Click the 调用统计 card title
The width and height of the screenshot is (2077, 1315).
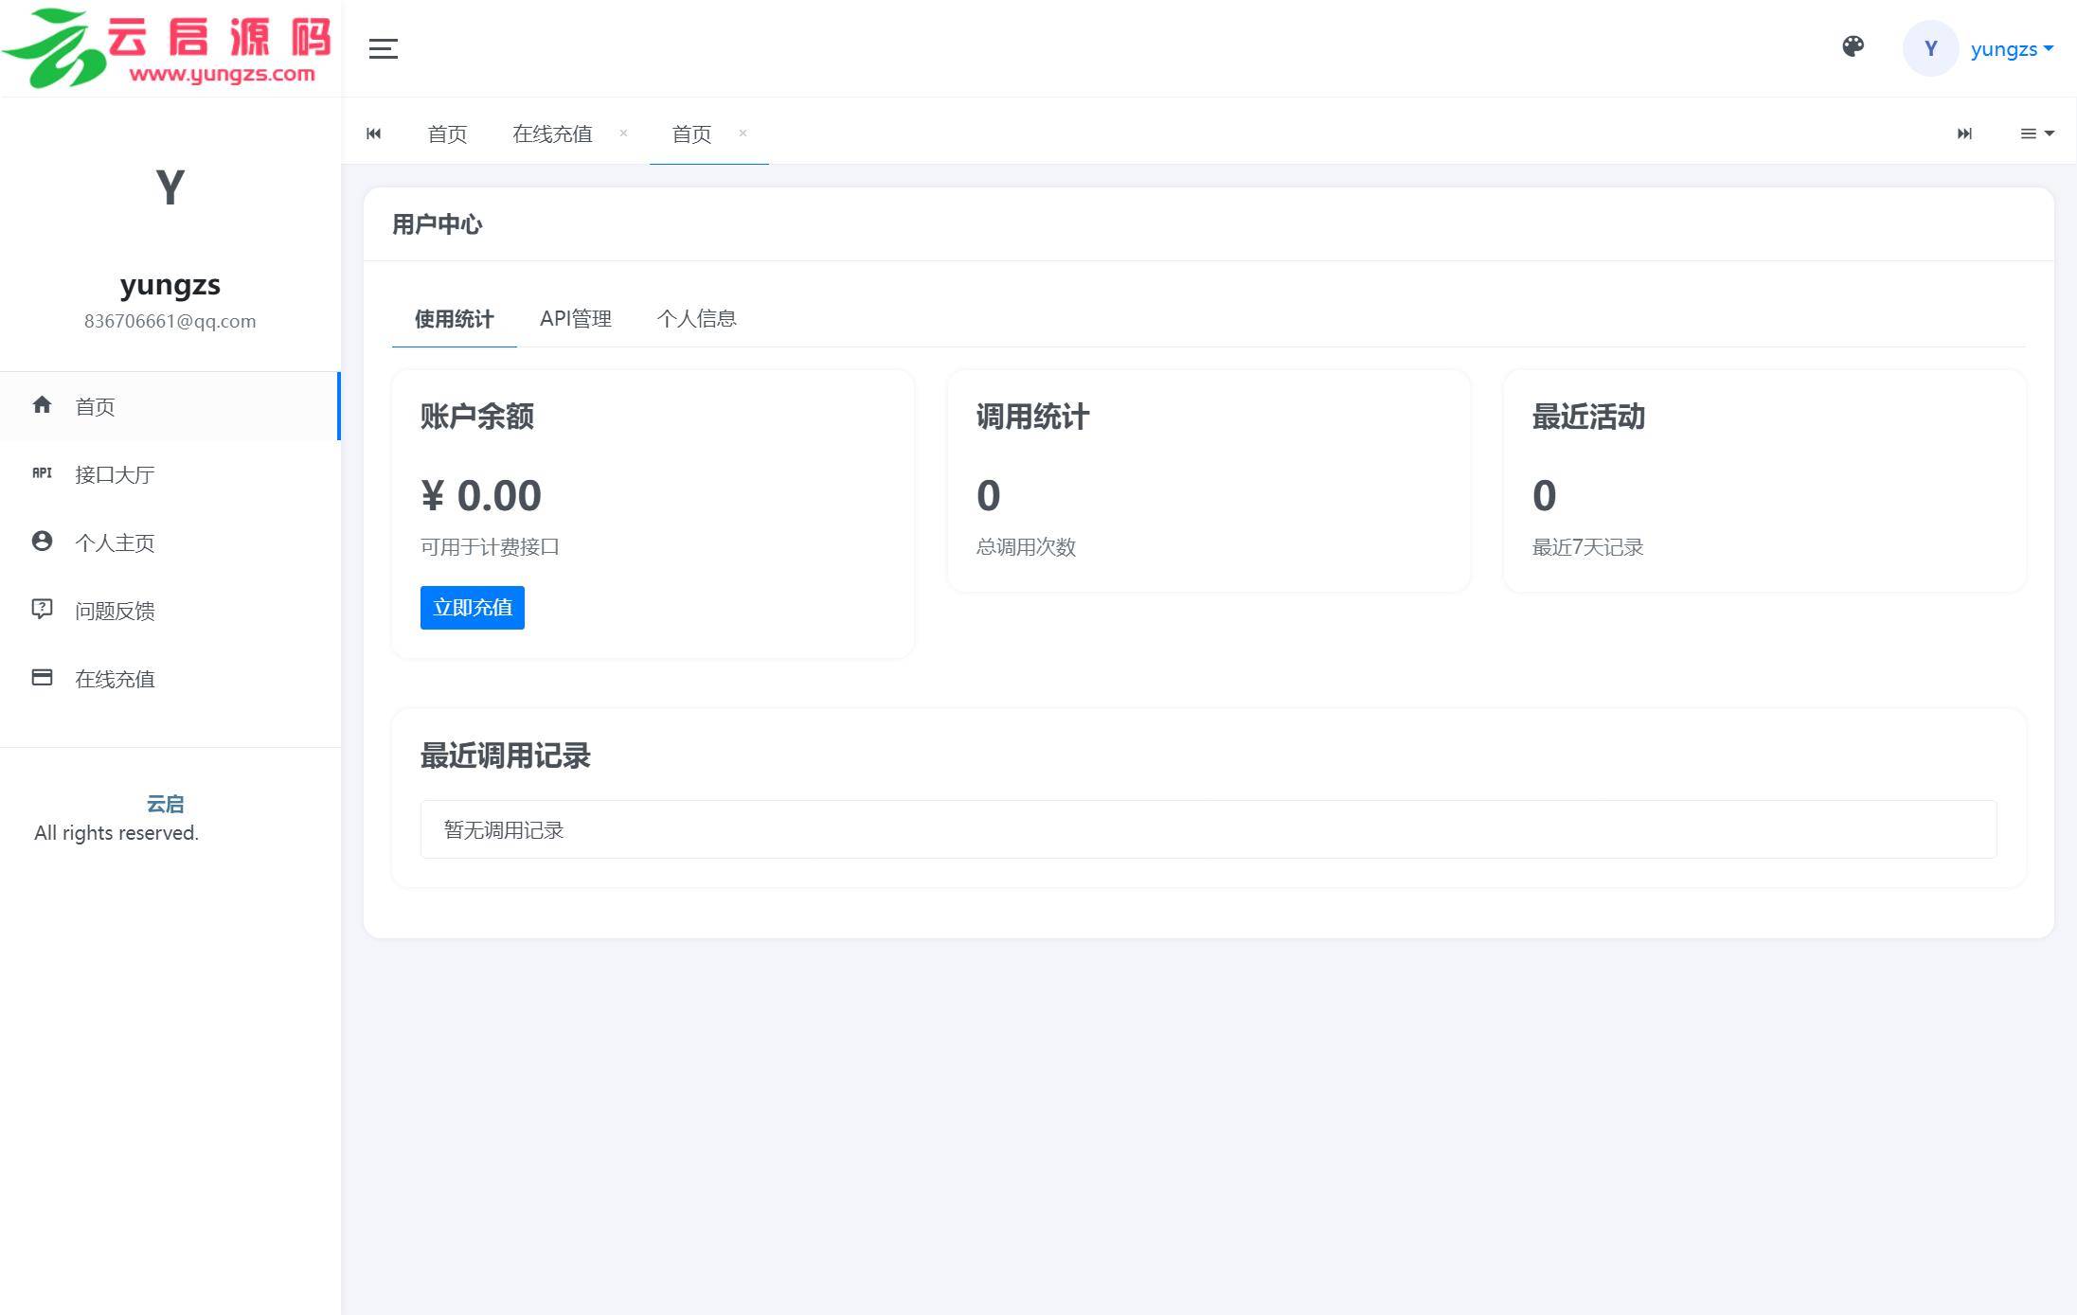pos(1032,417)
